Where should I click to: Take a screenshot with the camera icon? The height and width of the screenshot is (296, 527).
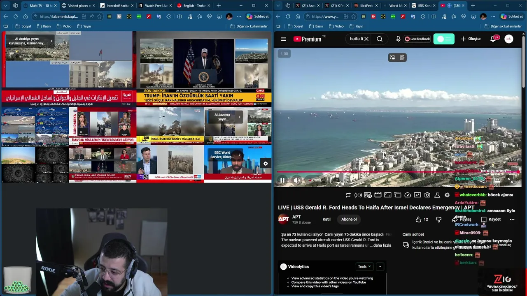click(427, 195)
